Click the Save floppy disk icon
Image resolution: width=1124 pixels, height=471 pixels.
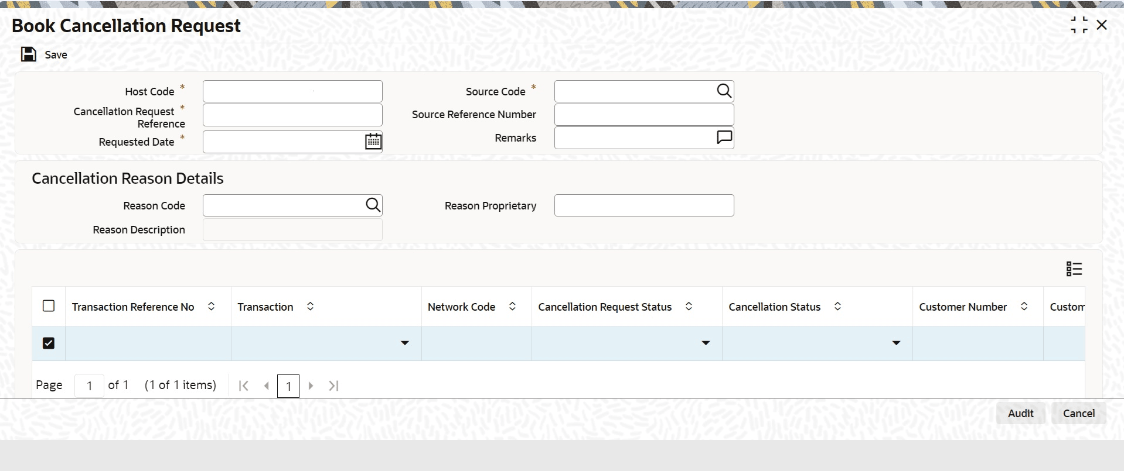(29, 54)
